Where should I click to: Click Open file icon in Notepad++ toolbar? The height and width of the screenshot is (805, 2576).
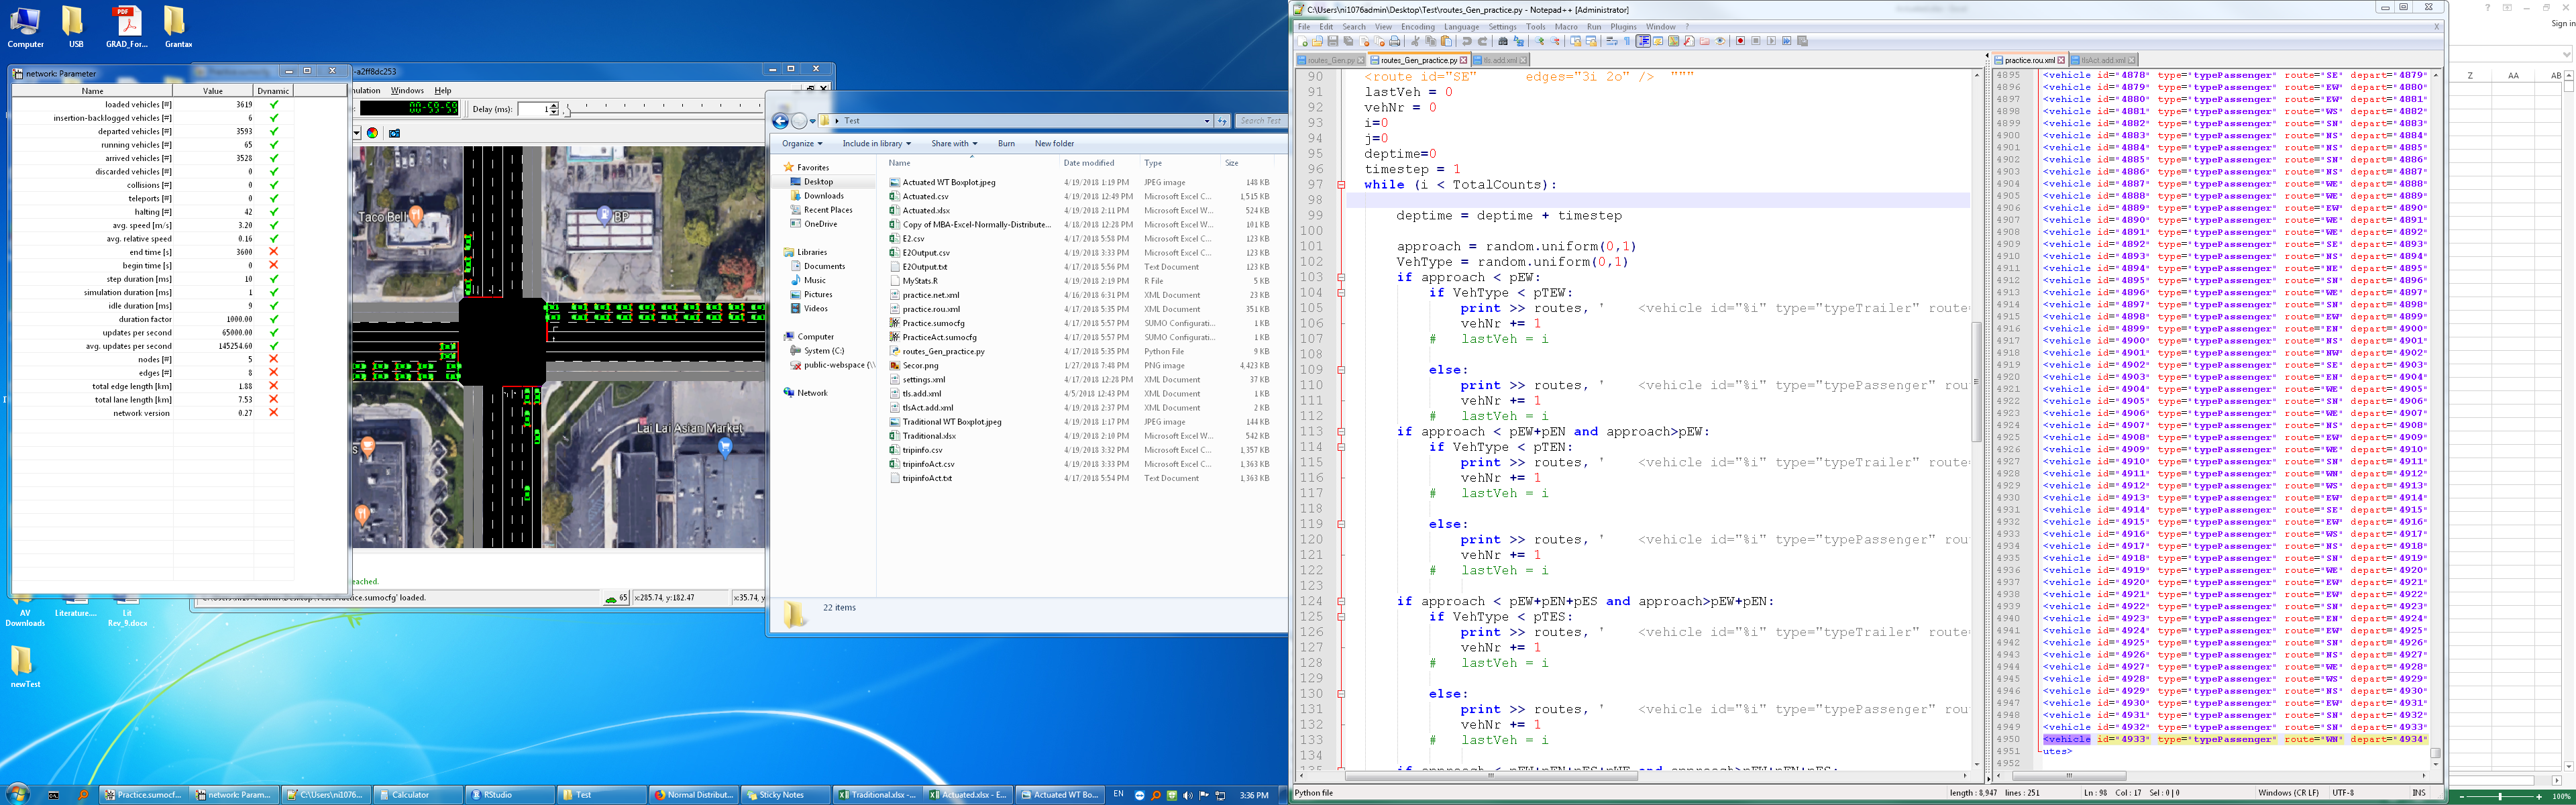[1318, 41]
